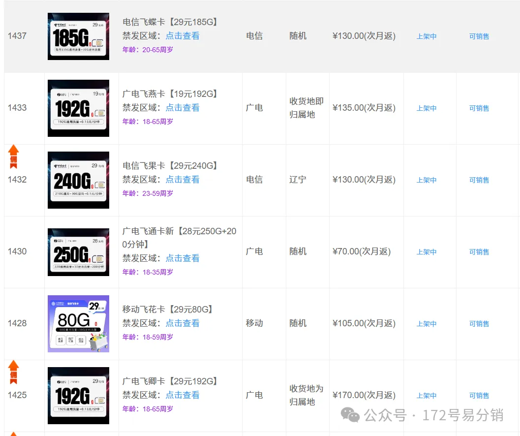Open 点击查看 link for 电信飞果卡
This screenshot has height=436, width=520.
183,180
